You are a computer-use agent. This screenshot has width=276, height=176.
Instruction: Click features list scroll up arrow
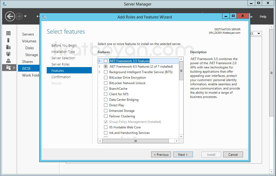pyautogui.click(x=181, y=59)
